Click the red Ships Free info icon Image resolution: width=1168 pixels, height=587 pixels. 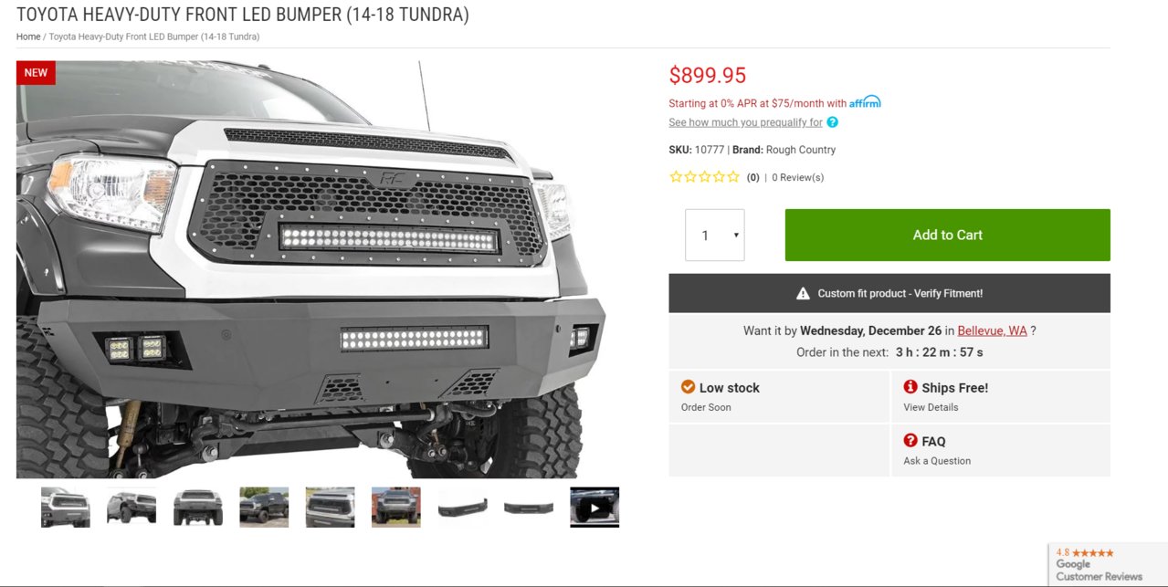click(x=910, y=387)
